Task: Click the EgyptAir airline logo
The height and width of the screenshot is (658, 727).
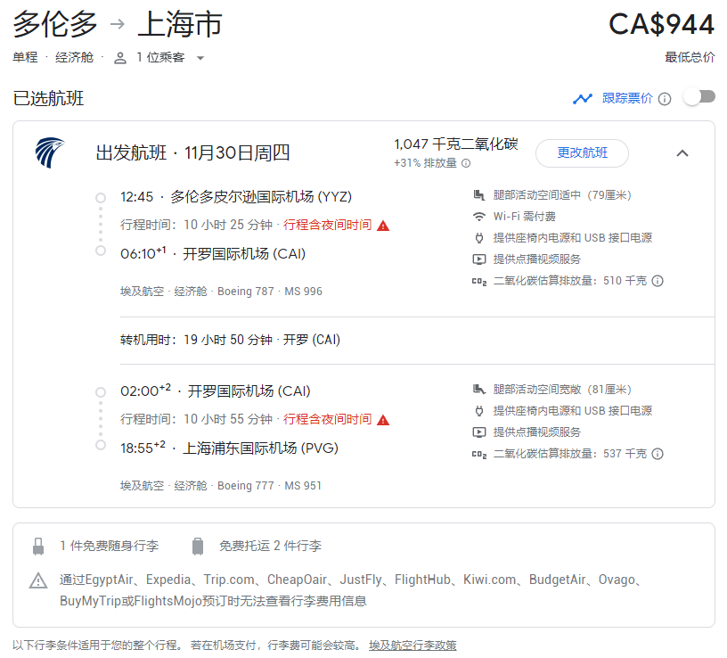Action: pos(50,153)
